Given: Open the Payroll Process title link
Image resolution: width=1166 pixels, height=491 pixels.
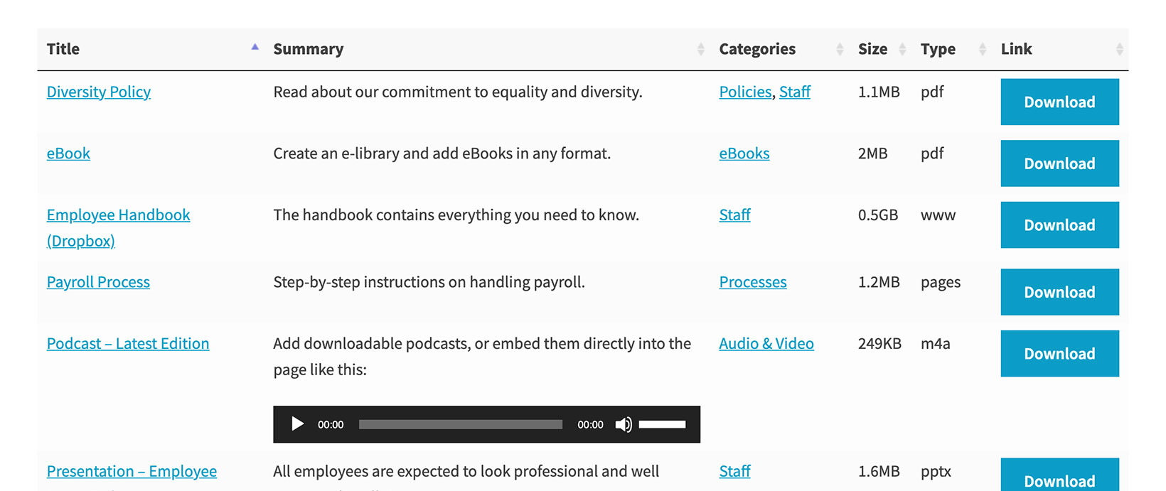Looking at the screenshot, I should pyautogui.click(x=98, y=282).
